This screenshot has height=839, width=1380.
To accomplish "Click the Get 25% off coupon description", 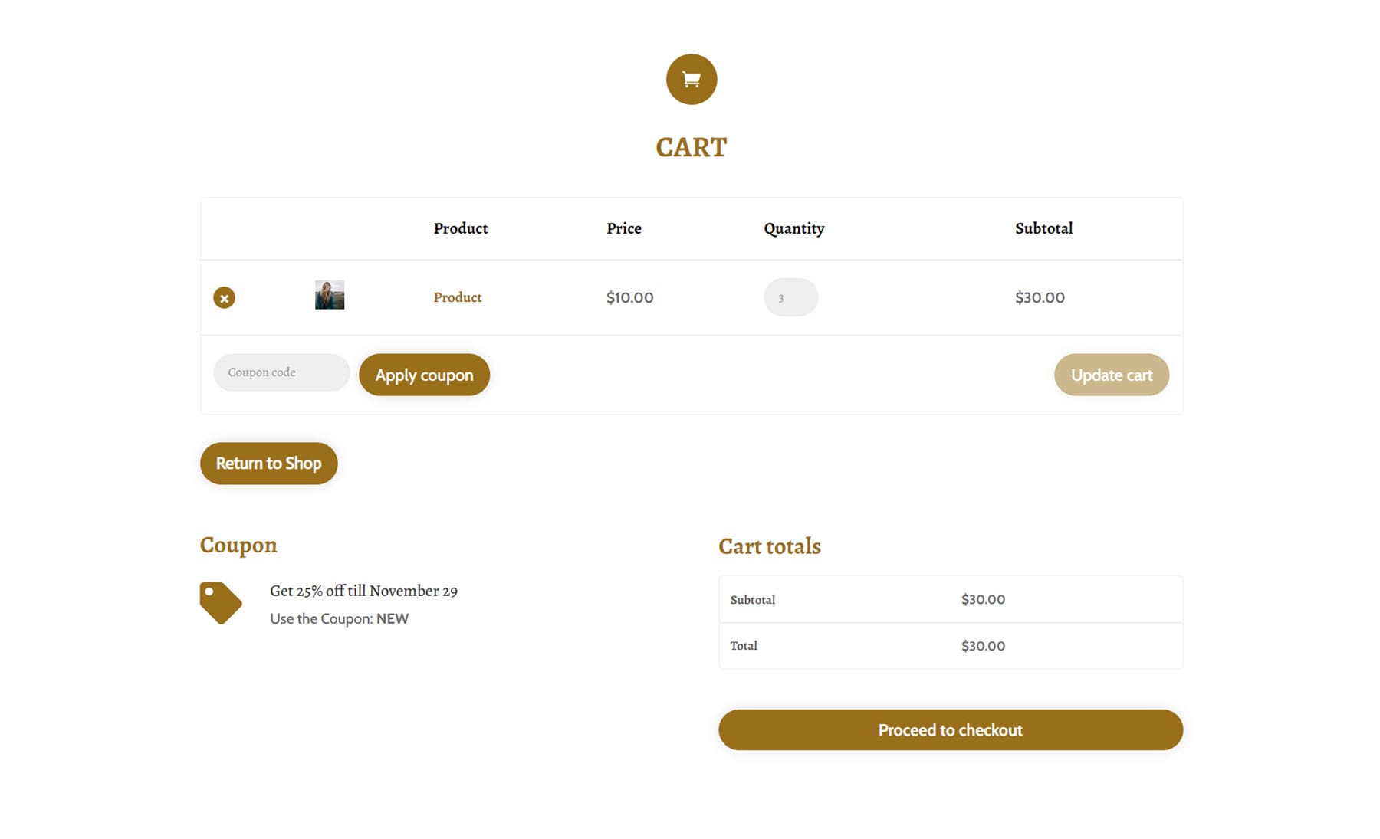I will coord(364,591).
